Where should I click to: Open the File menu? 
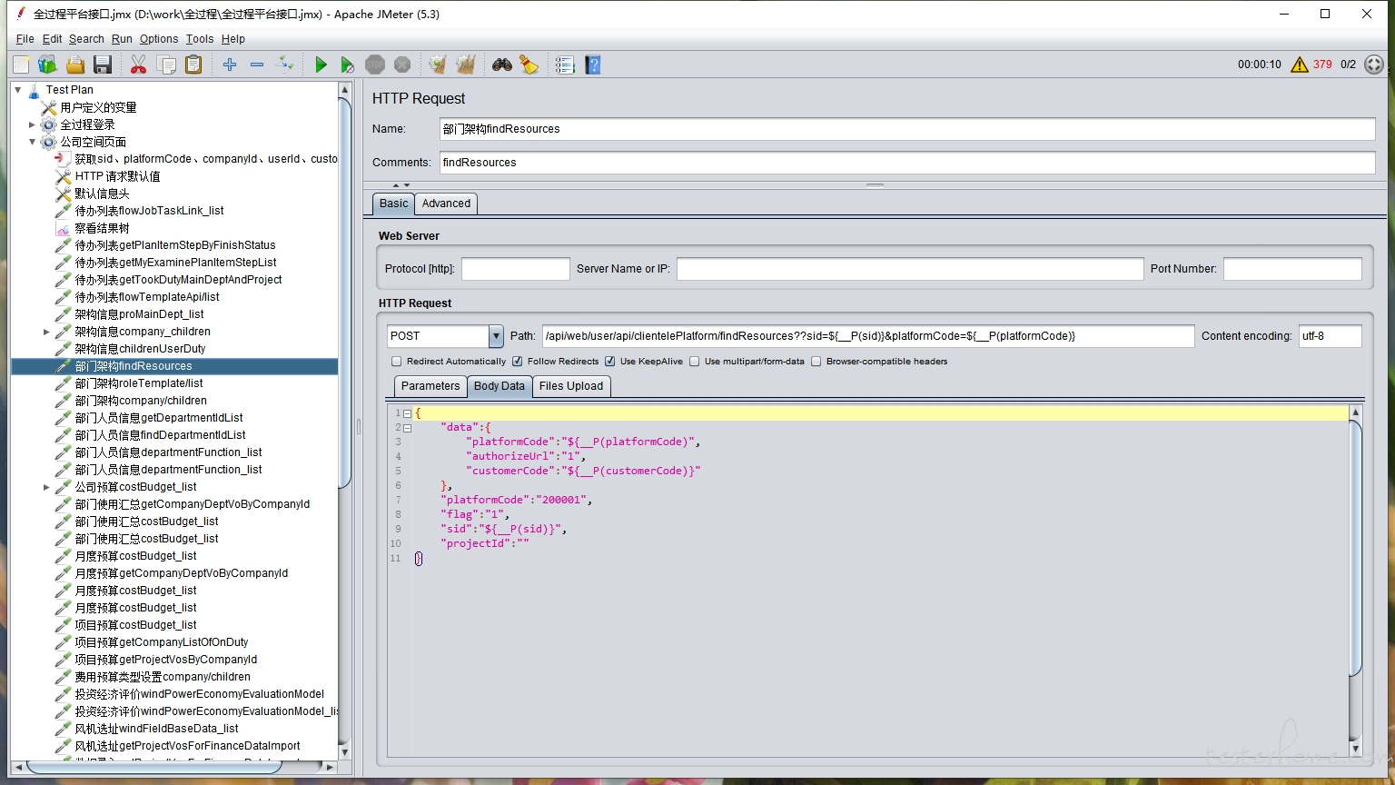(25, 39)
